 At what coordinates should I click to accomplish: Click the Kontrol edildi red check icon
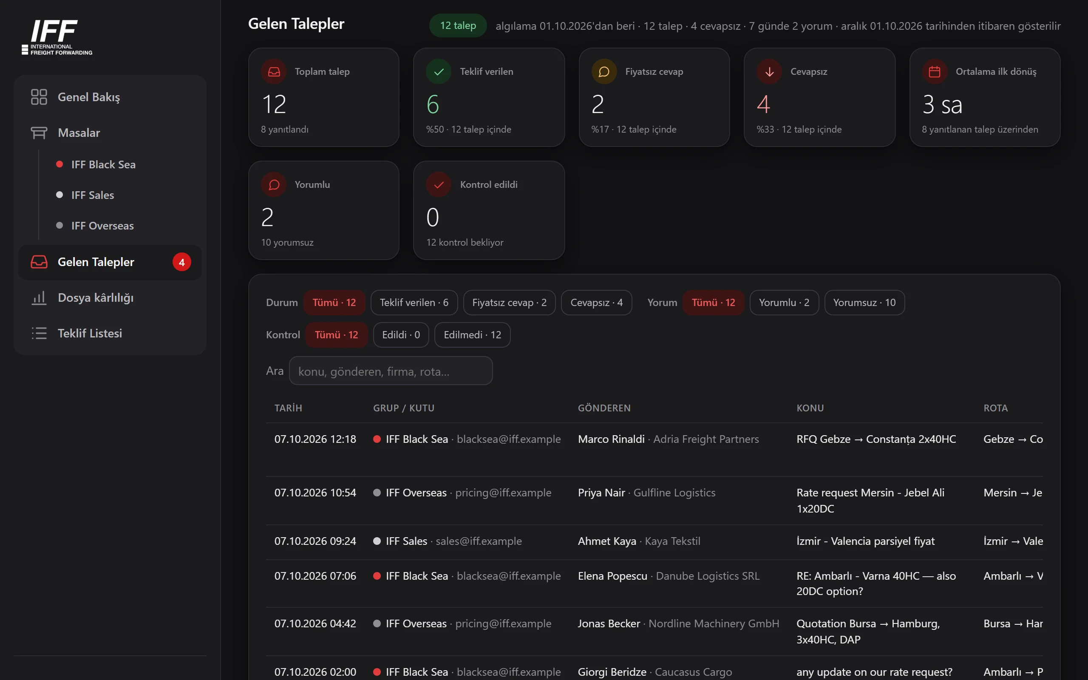point(439,184)
